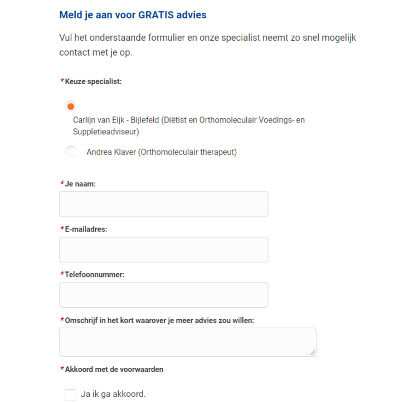Click inside the advice description textarea
This screenshot has width=419, height=403.
pyautogui.click(x=187, y=342)
